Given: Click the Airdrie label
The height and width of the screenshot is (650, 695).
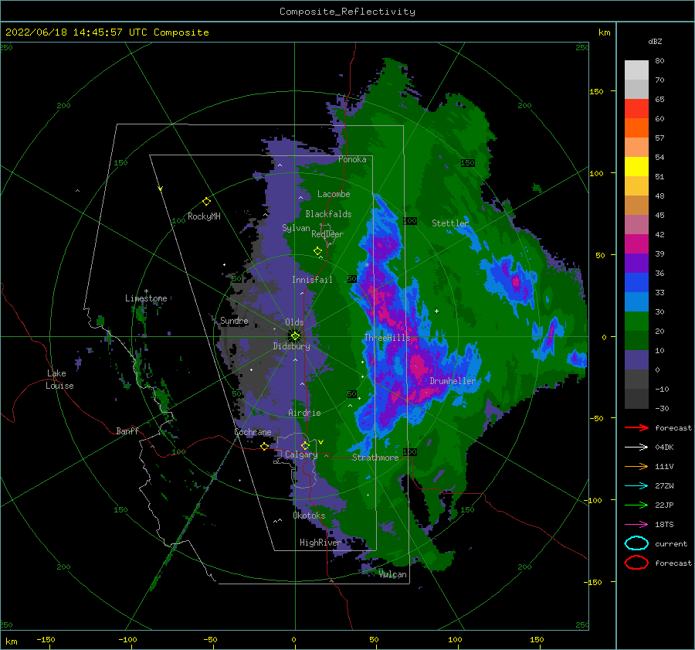Looking at the screenshot, I should 304,413.
